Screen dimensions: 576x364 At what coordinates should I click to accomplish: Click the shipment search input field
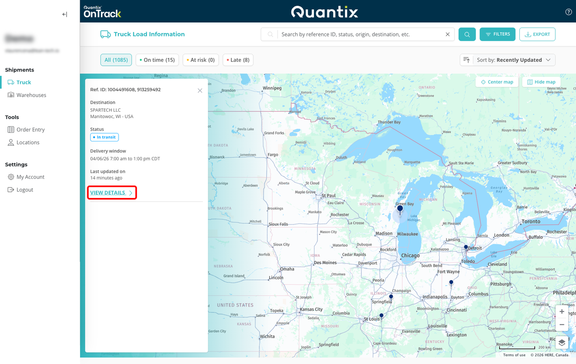coord(360,35)
